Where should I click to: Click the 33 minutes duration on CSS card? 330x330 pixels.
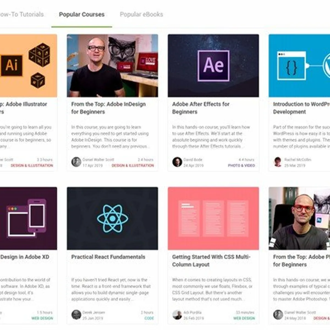(x=245, y=312)
